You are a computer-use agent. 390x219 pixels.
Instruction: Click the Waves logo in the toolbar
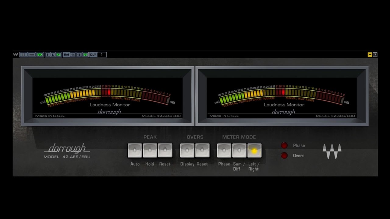16,55
